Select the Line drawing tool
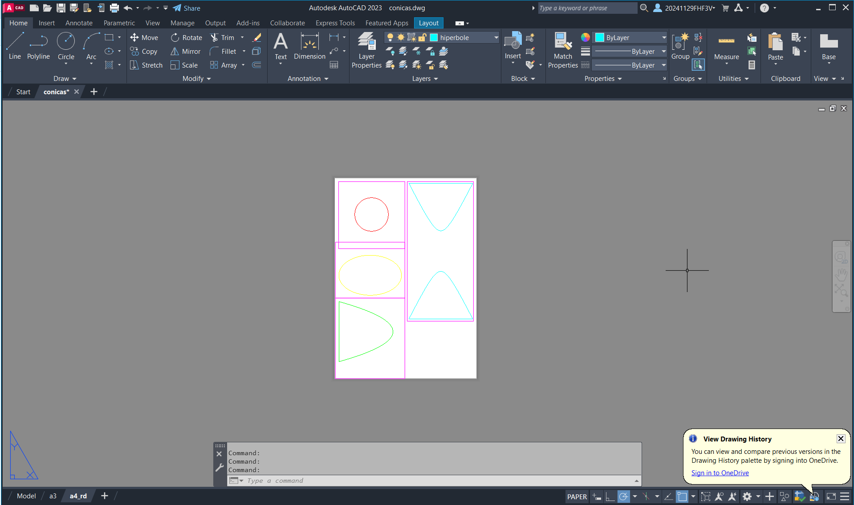 click(x=15, y=46)
